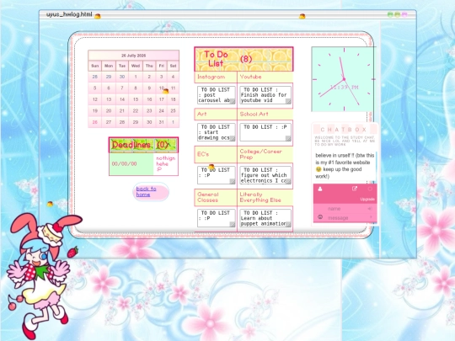Click into the EC's to-do text box
The height and width of the screenshot is (341, 455).
[217, 175]
